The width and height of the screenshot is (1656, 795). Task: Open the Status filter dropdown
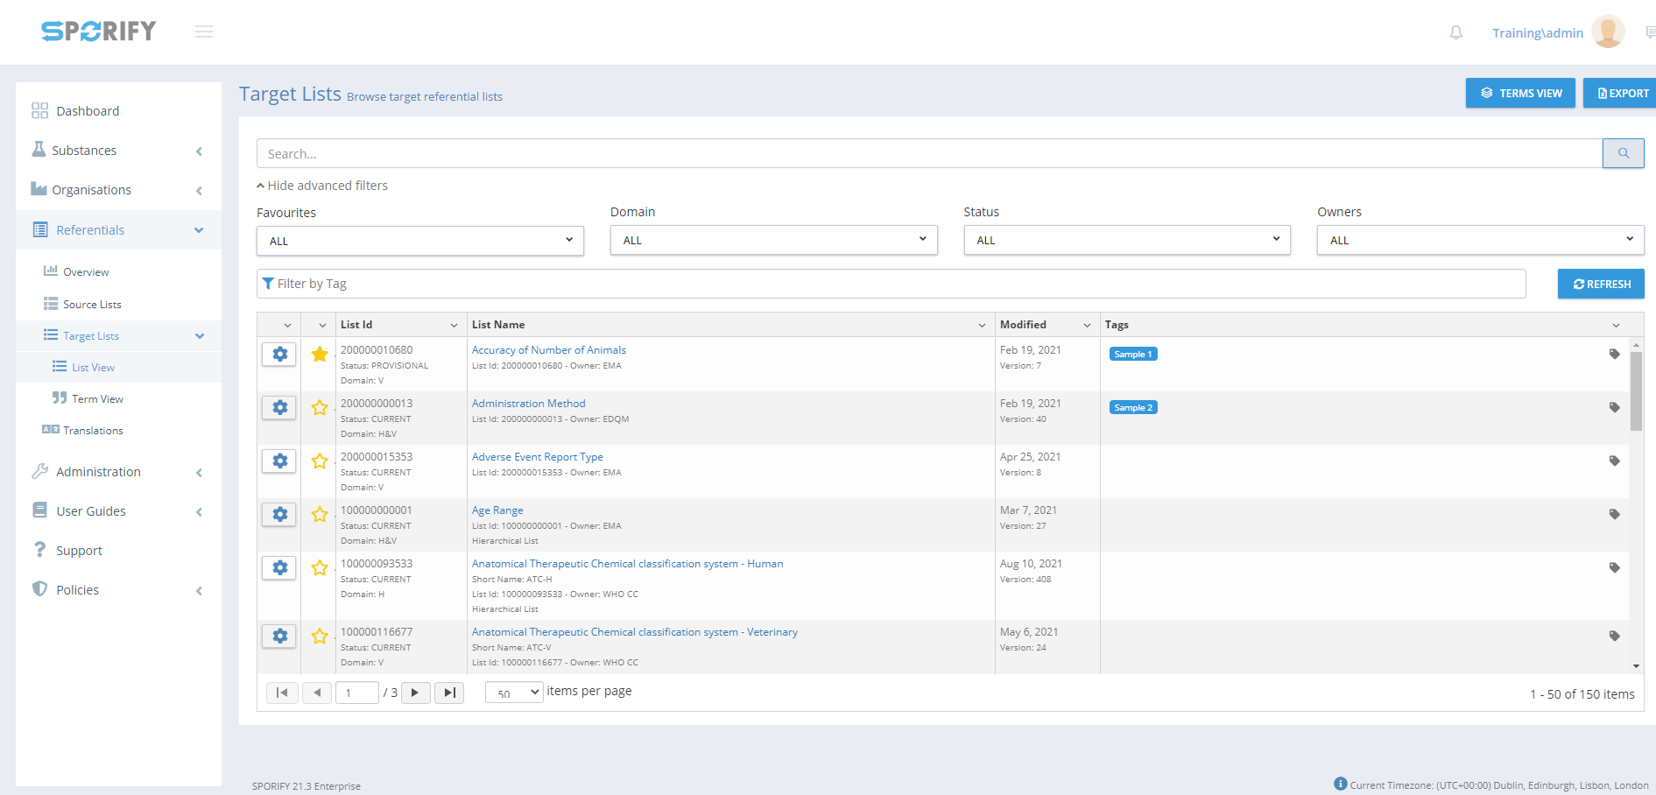1126,240
